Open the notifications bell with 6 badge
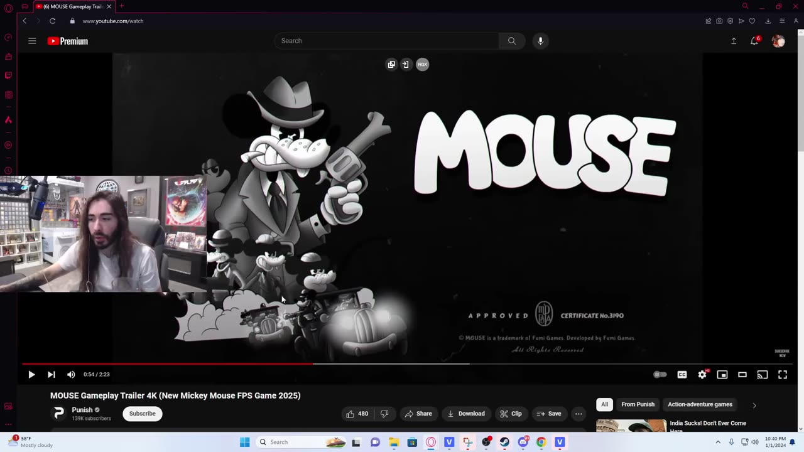804x452 pixels. click(x=754, y=41)
